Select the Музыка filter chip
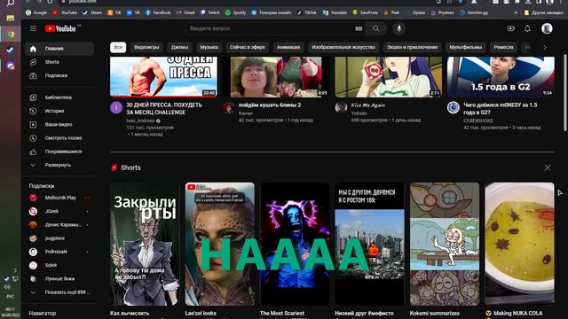The width and height of the screenshot is (568, 319). pos(209,47)
